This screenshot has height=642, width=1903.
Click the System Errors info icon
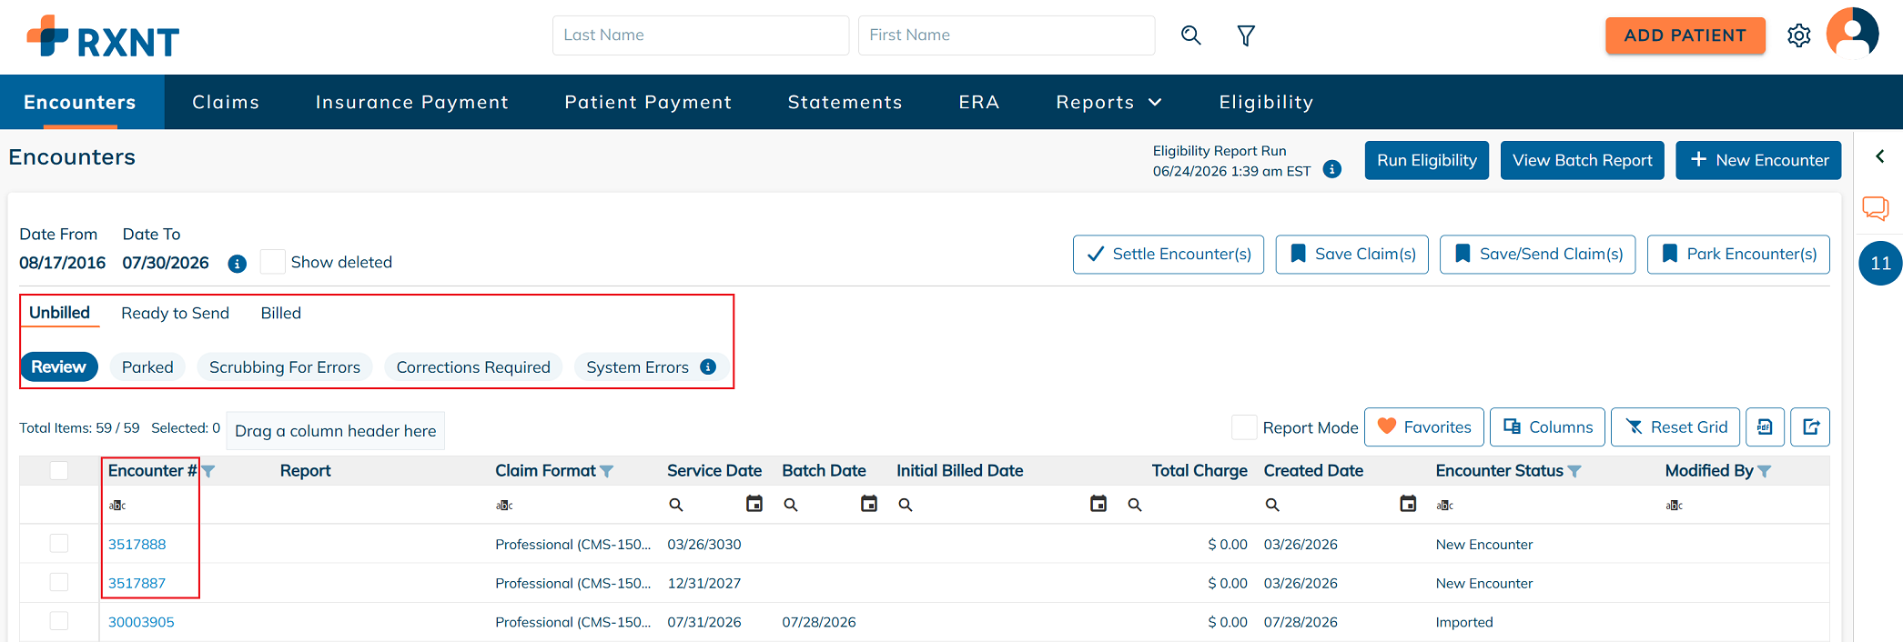coord(708,366)
